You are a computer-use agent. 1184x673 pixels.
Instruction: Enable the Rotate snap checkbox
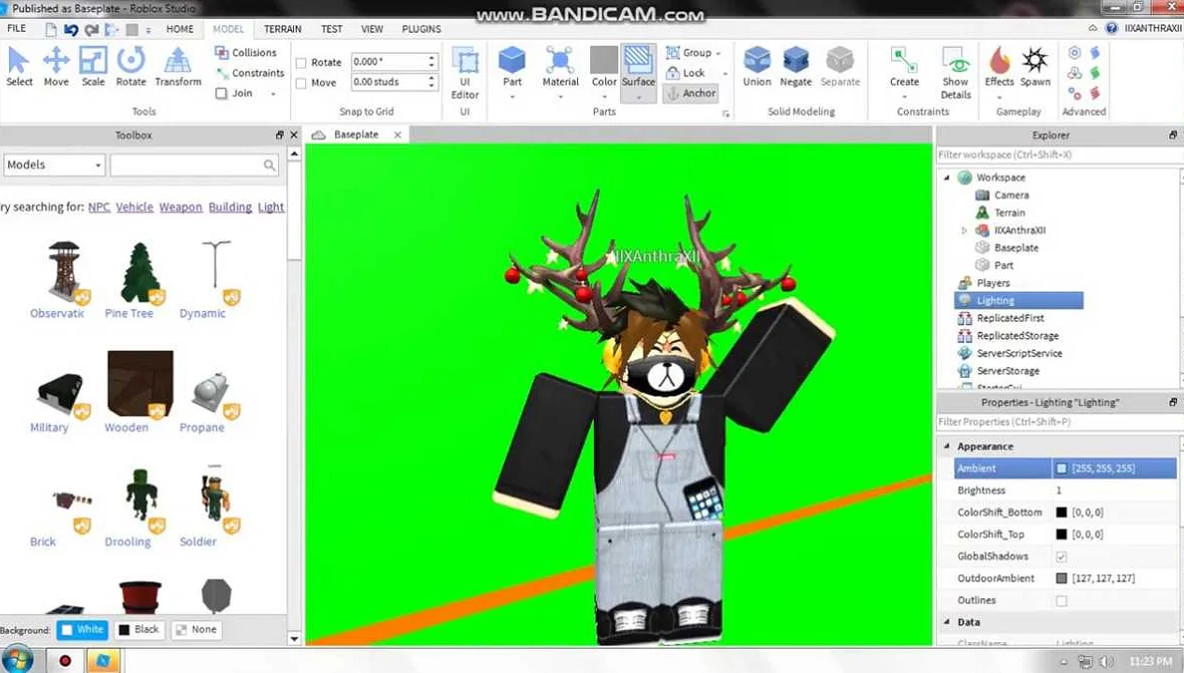coord(301,63)
